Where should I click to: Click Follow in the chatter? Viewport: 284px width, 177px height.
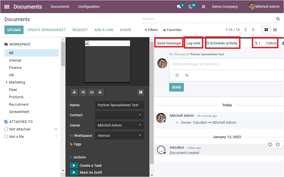point(271,43)
